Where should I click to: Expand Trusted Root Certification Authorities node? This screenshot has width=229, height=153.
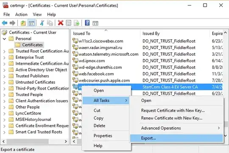[4, 51]
